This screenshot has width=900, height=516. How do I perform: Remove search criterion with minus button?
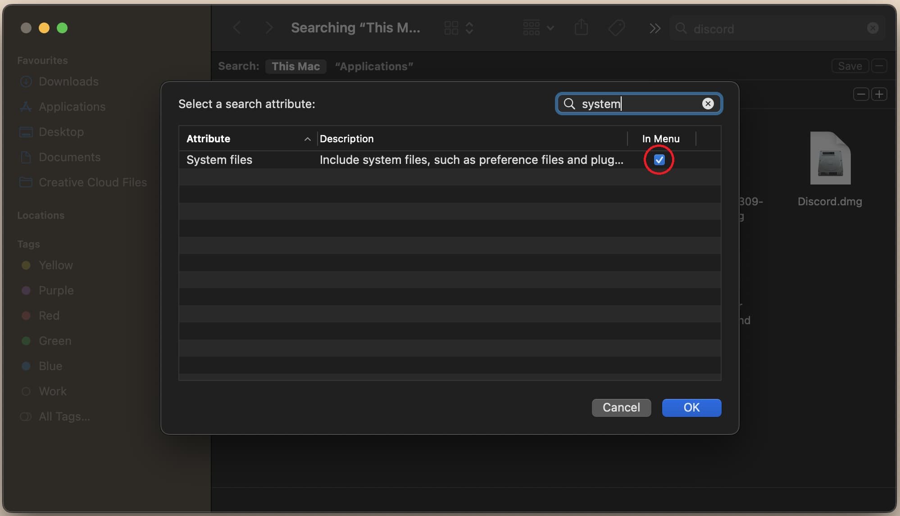click(861, 94)
